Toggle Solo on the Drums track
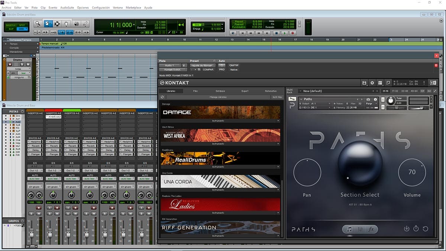The image size is (446, 251). 22,64
